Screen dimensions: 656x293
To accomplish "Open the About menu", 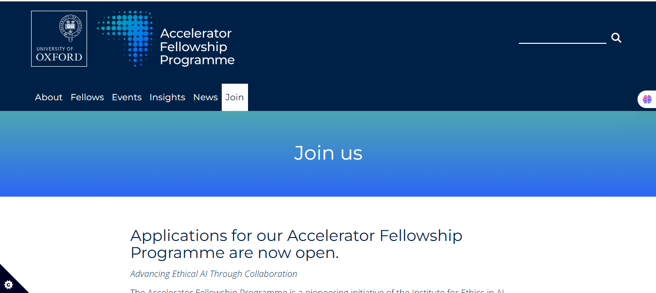I will coord(48,97).
